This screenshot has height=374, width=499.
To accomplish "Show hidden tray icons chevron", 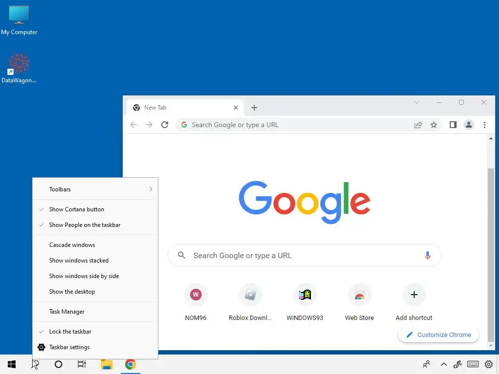I will pyautogui.click(x=443, y=364).
